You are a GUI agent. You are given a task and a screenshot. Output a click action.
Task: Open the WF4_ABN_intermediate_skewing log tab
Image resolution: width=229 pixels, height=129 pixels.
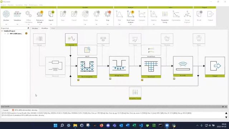click(25, 110)
